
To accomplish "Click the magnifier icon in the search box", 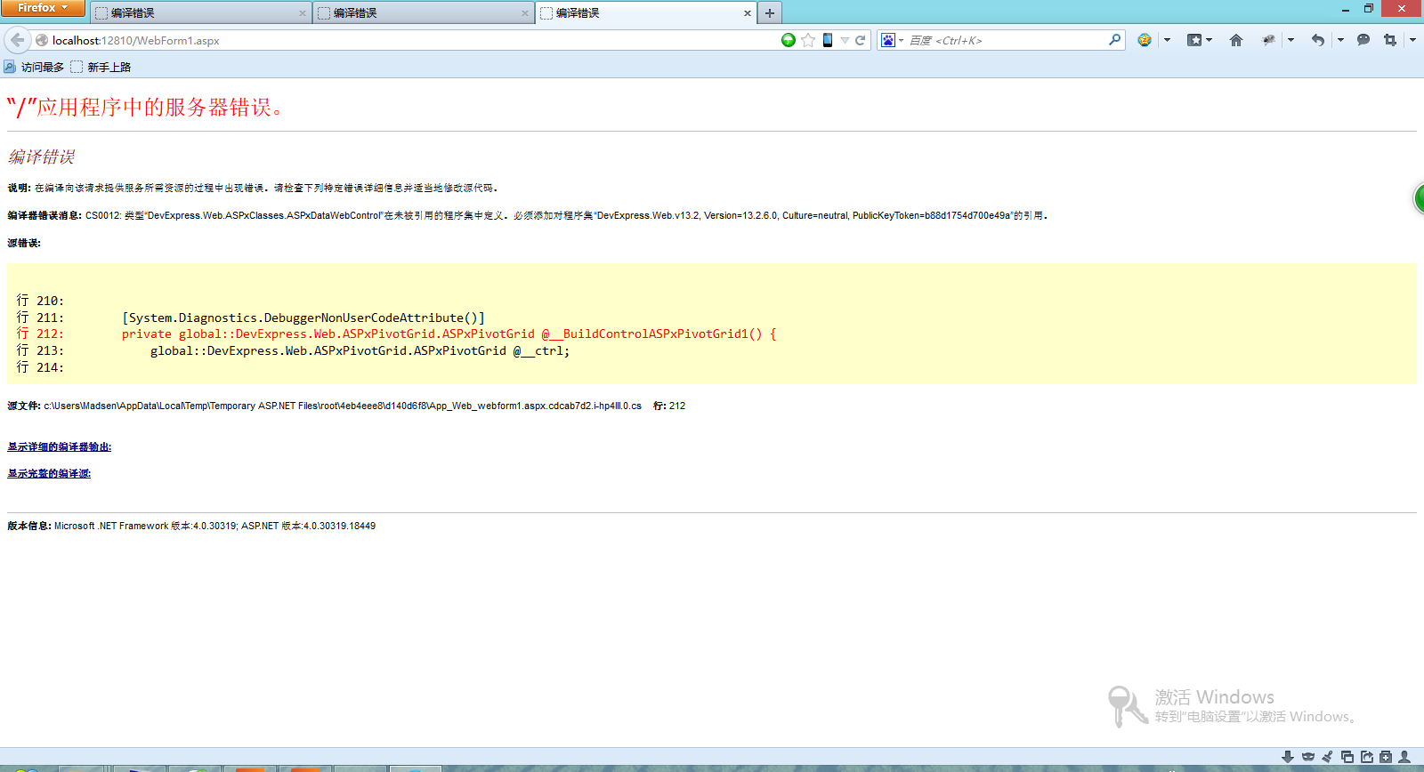I will click(1114, 40).
